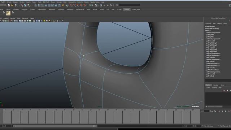Screen dimensions: 231x130
Task: Click the highlighted beige Custom shelf icon
Action: tap(8, 13)
